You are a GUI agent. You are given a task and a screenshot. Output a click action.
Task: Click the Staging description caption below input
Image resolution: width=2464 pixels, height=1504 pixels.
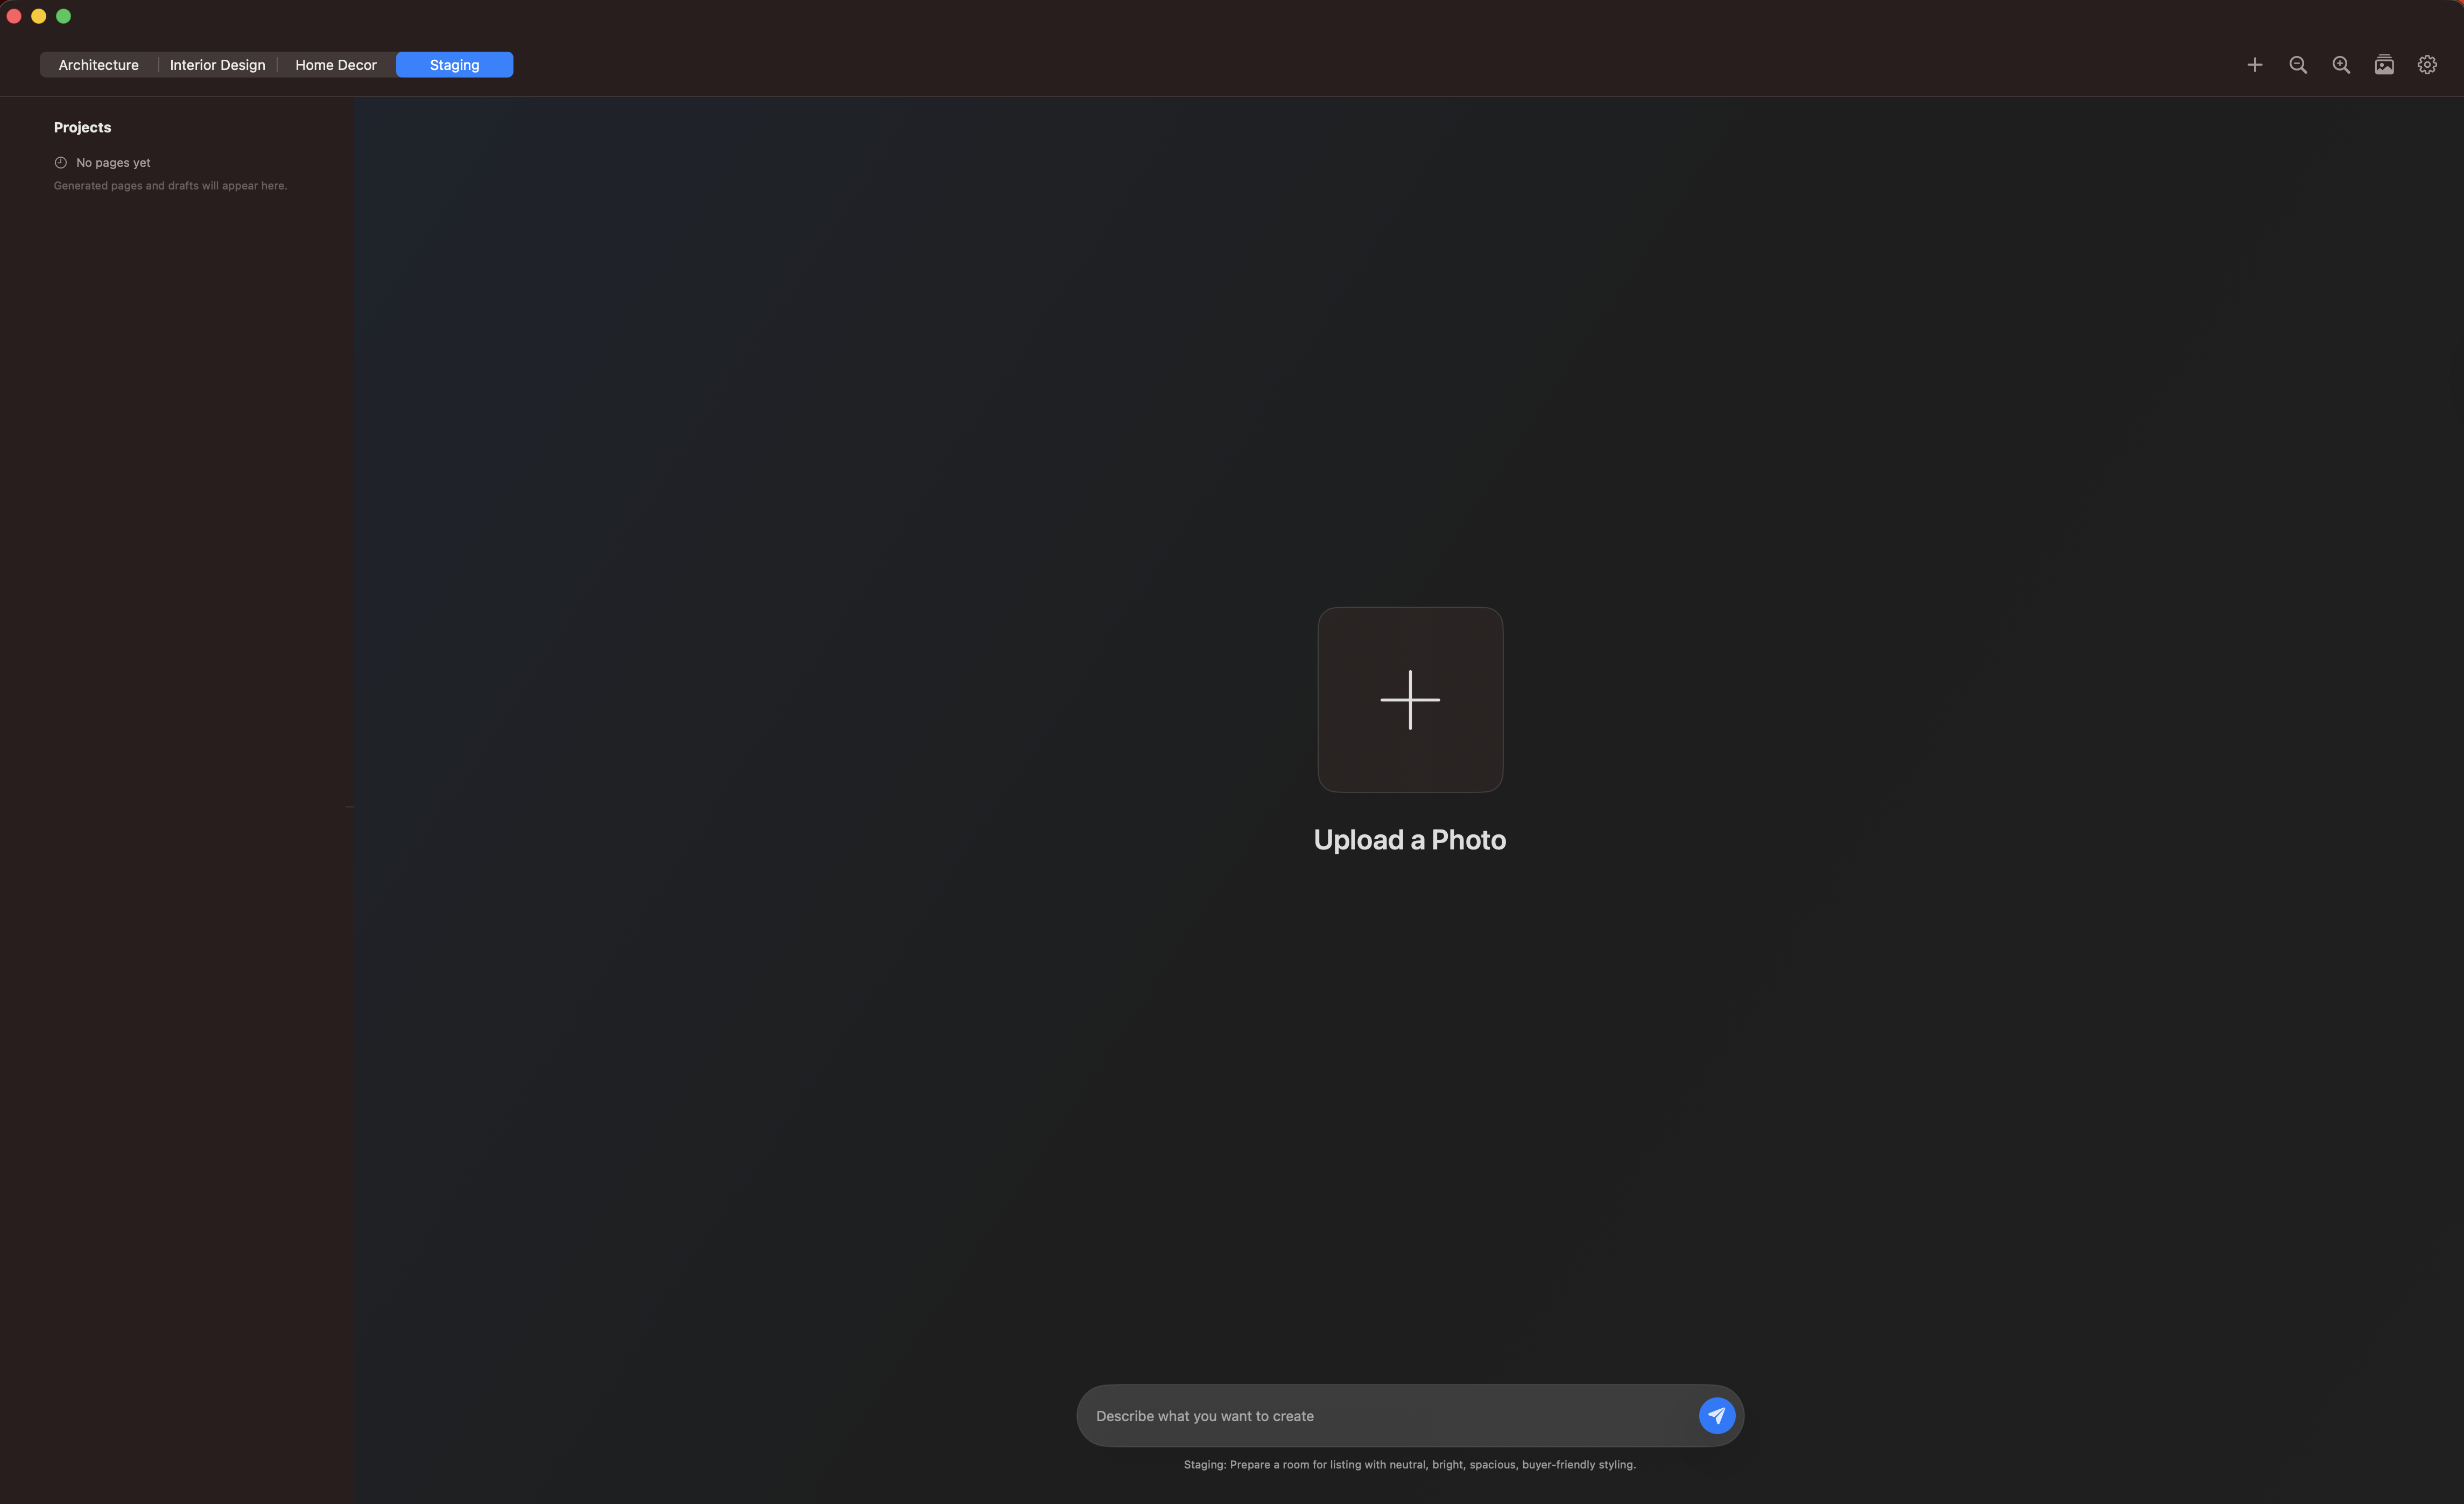tap(1410, 1465)
